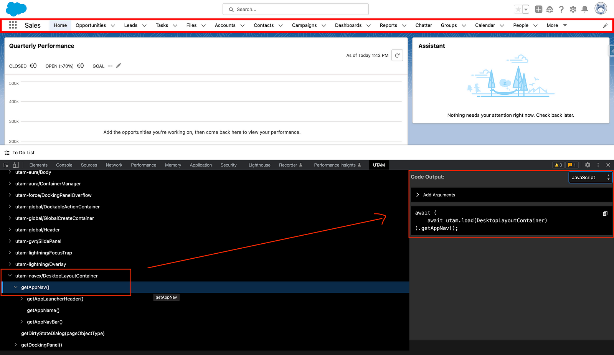
Task: Select the utam-gwt/SlidePanel tree item
Action: 38,241
